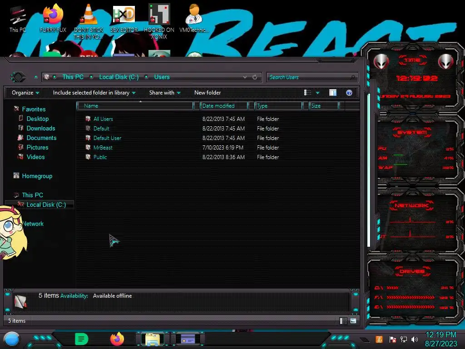The height and width of the screenshot is (349, 465).
Task: Refresh the Users folder address bar
Action: tap(255, 77)
